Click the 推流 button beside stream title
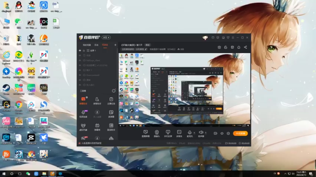The height and width of the screenshot is (177, 316). (x=147, y=45)
